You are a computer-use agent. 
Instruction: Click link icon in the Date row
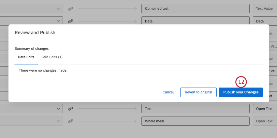tap(70, 21)
